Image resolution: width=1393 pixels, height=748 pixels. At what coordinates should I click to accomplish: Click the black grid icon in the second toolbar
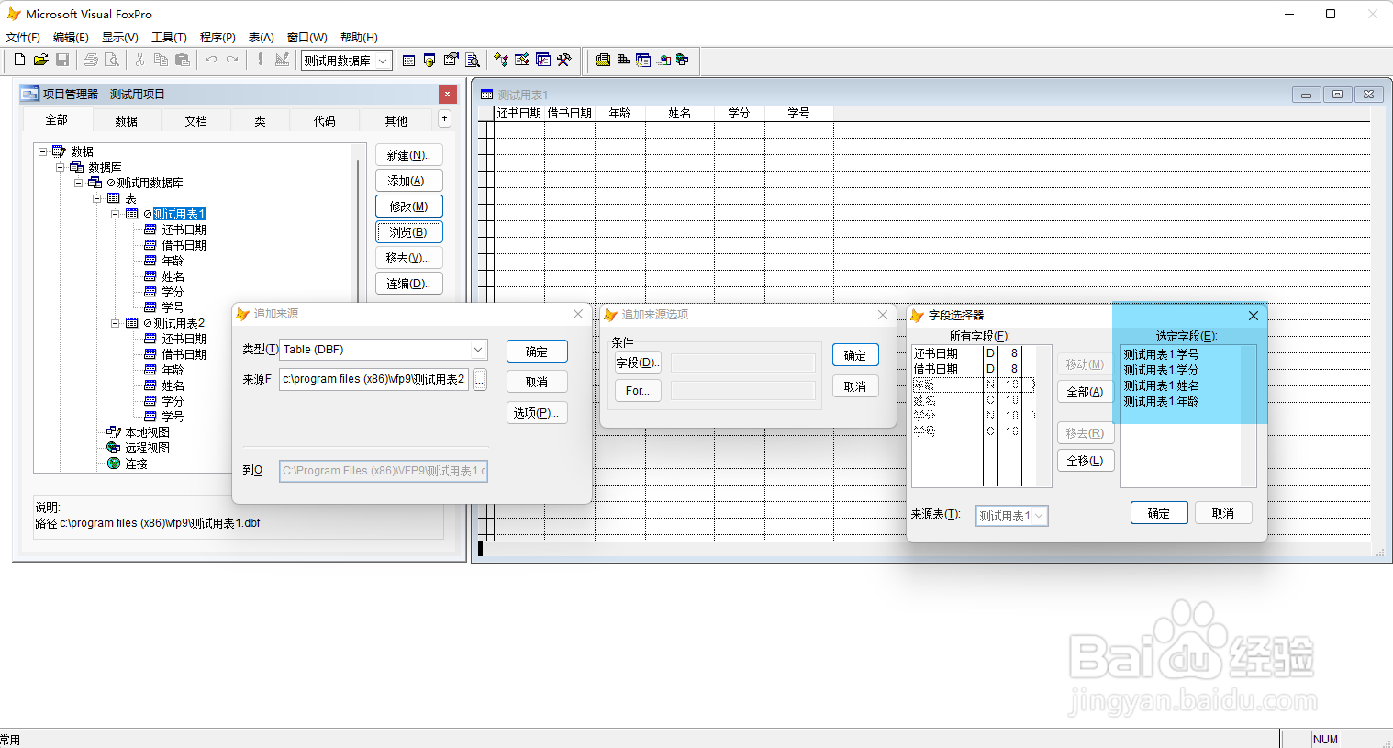(623, 60)
